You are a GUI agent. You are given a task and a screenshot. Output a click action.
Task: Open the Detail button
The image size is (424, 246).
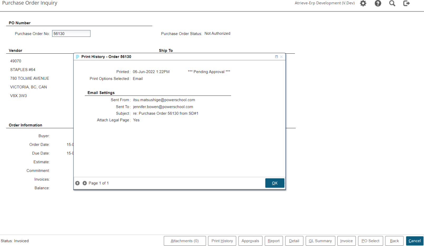[294, 241]
